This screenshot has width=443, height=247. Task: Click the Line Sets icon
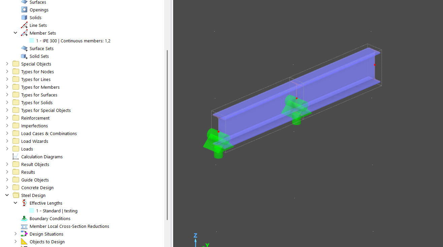pos(24,25)
